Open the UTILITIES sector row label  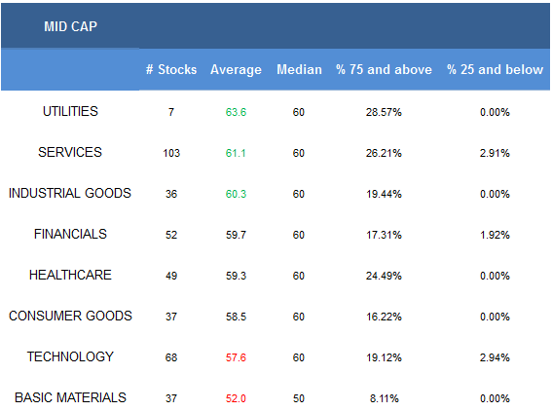pyautogui.click(x=70, y=111)
